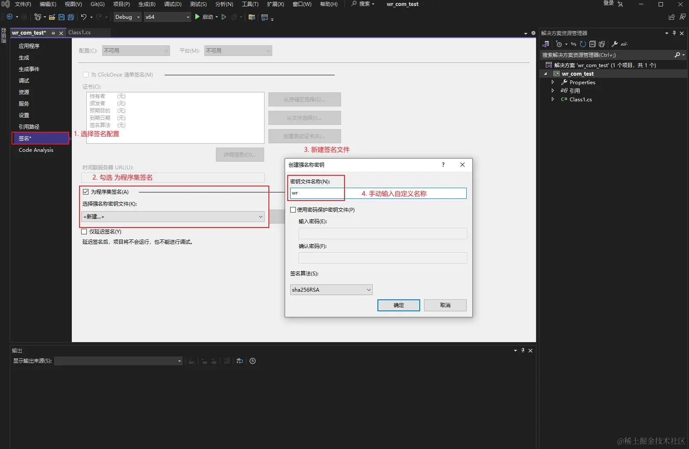Image resolution: width=689 pixels, height=449 pixels.
Task: Open the sha256RSA signature algorithm dropdown
Action: (331, 289)
